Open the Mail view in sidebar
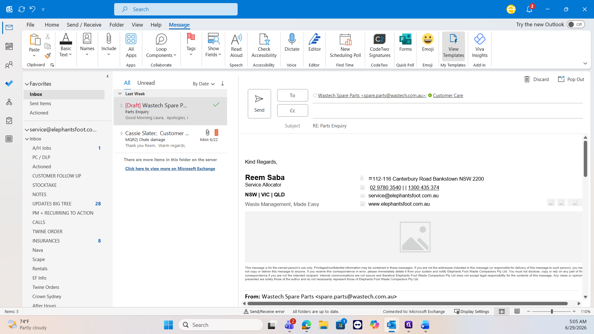Image resolution: width=594 pixels, height=334 pixels. 9,28
